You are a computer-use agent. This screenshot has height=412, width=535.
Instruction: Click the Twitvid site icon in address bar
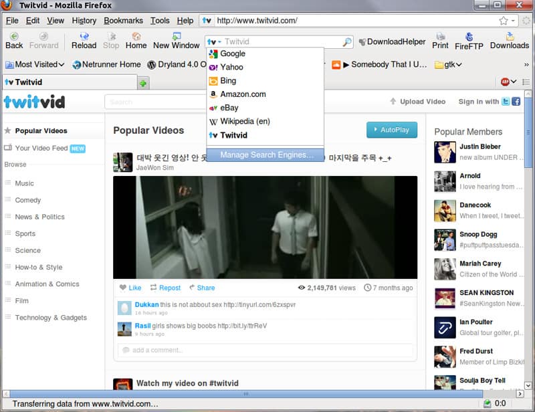[x=207, y=21]
